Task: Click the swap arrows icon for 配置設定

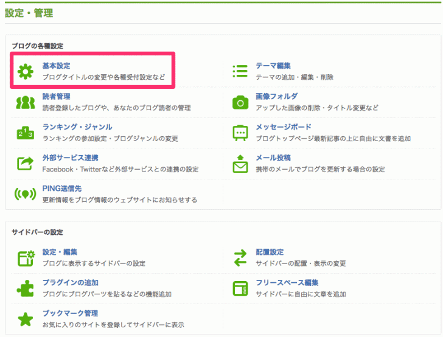Action: (x=240, y=258)
